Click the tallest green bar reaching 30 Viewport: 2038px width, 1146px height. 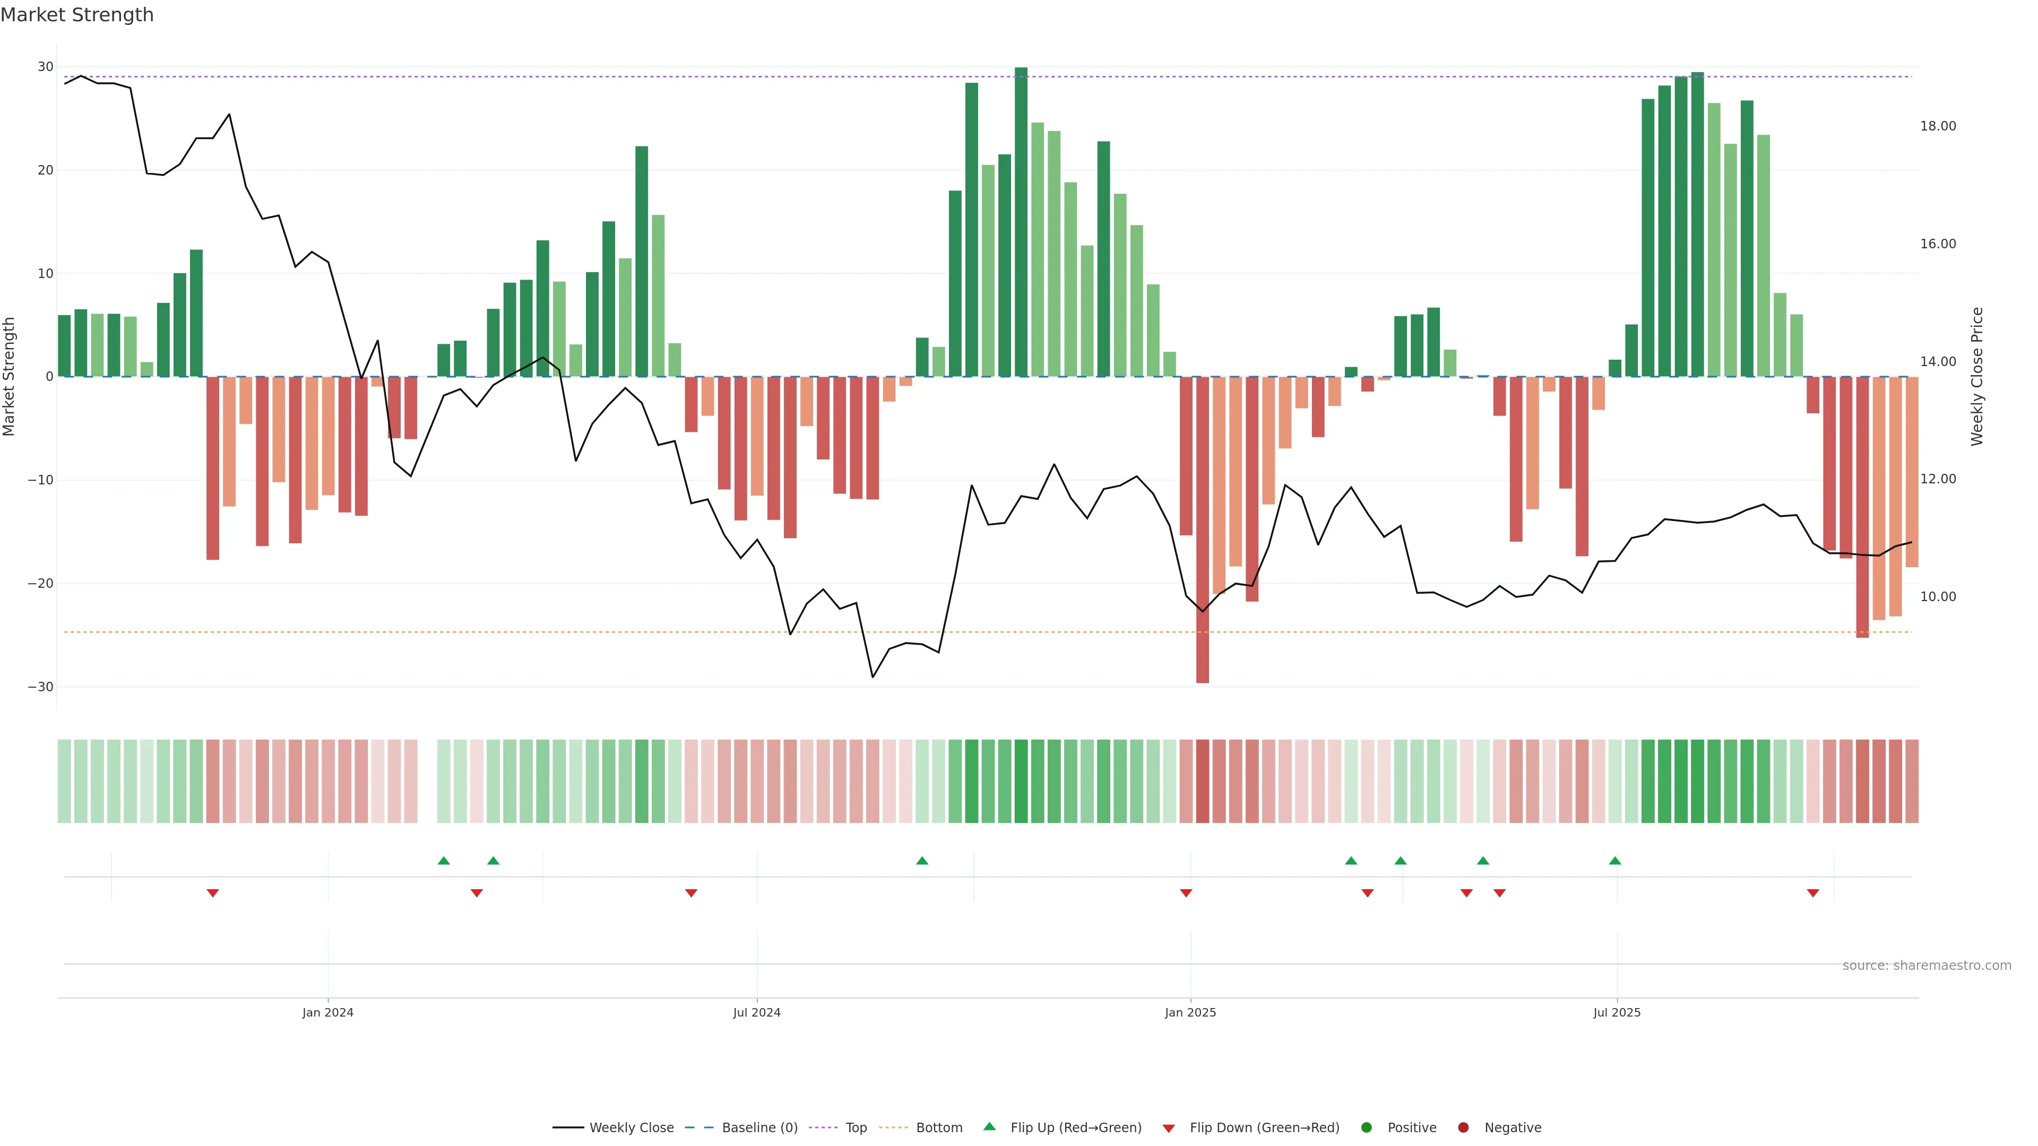1021,221
